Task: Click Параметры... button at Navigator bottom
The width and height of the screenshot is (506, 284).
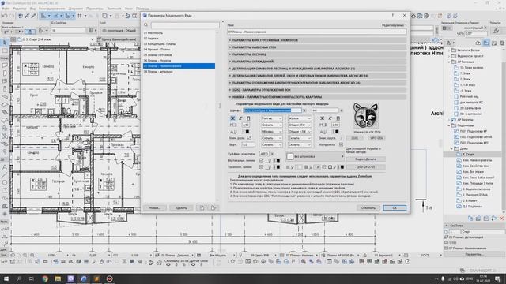Action: tap(474, 254)
